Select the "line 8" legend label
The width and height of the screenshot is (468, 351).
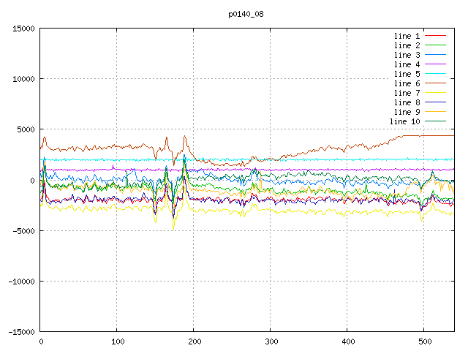pos(407,102)
